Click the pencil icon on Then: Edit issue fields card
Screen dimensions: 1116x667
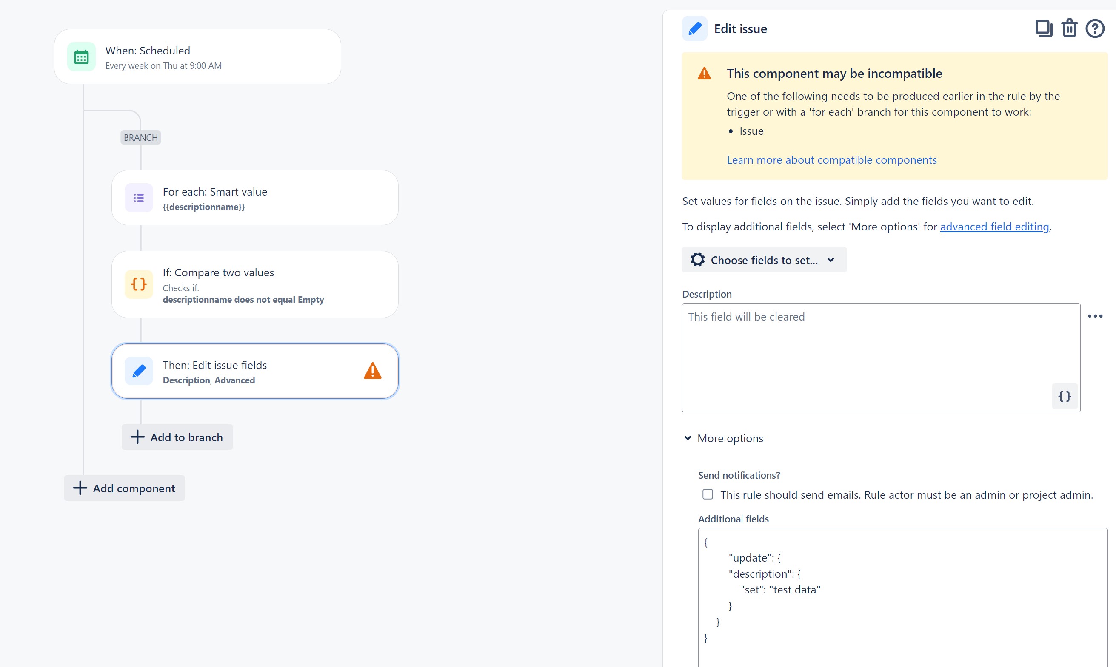tap(139, 371)
